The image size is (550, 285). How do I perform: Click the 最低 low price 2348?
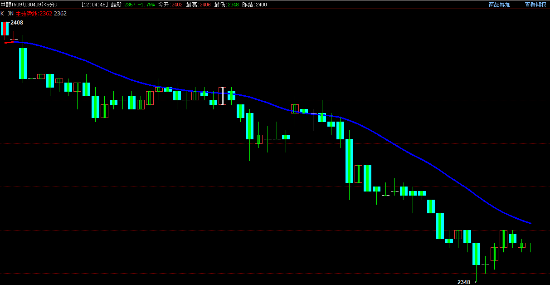coord(233,5)
